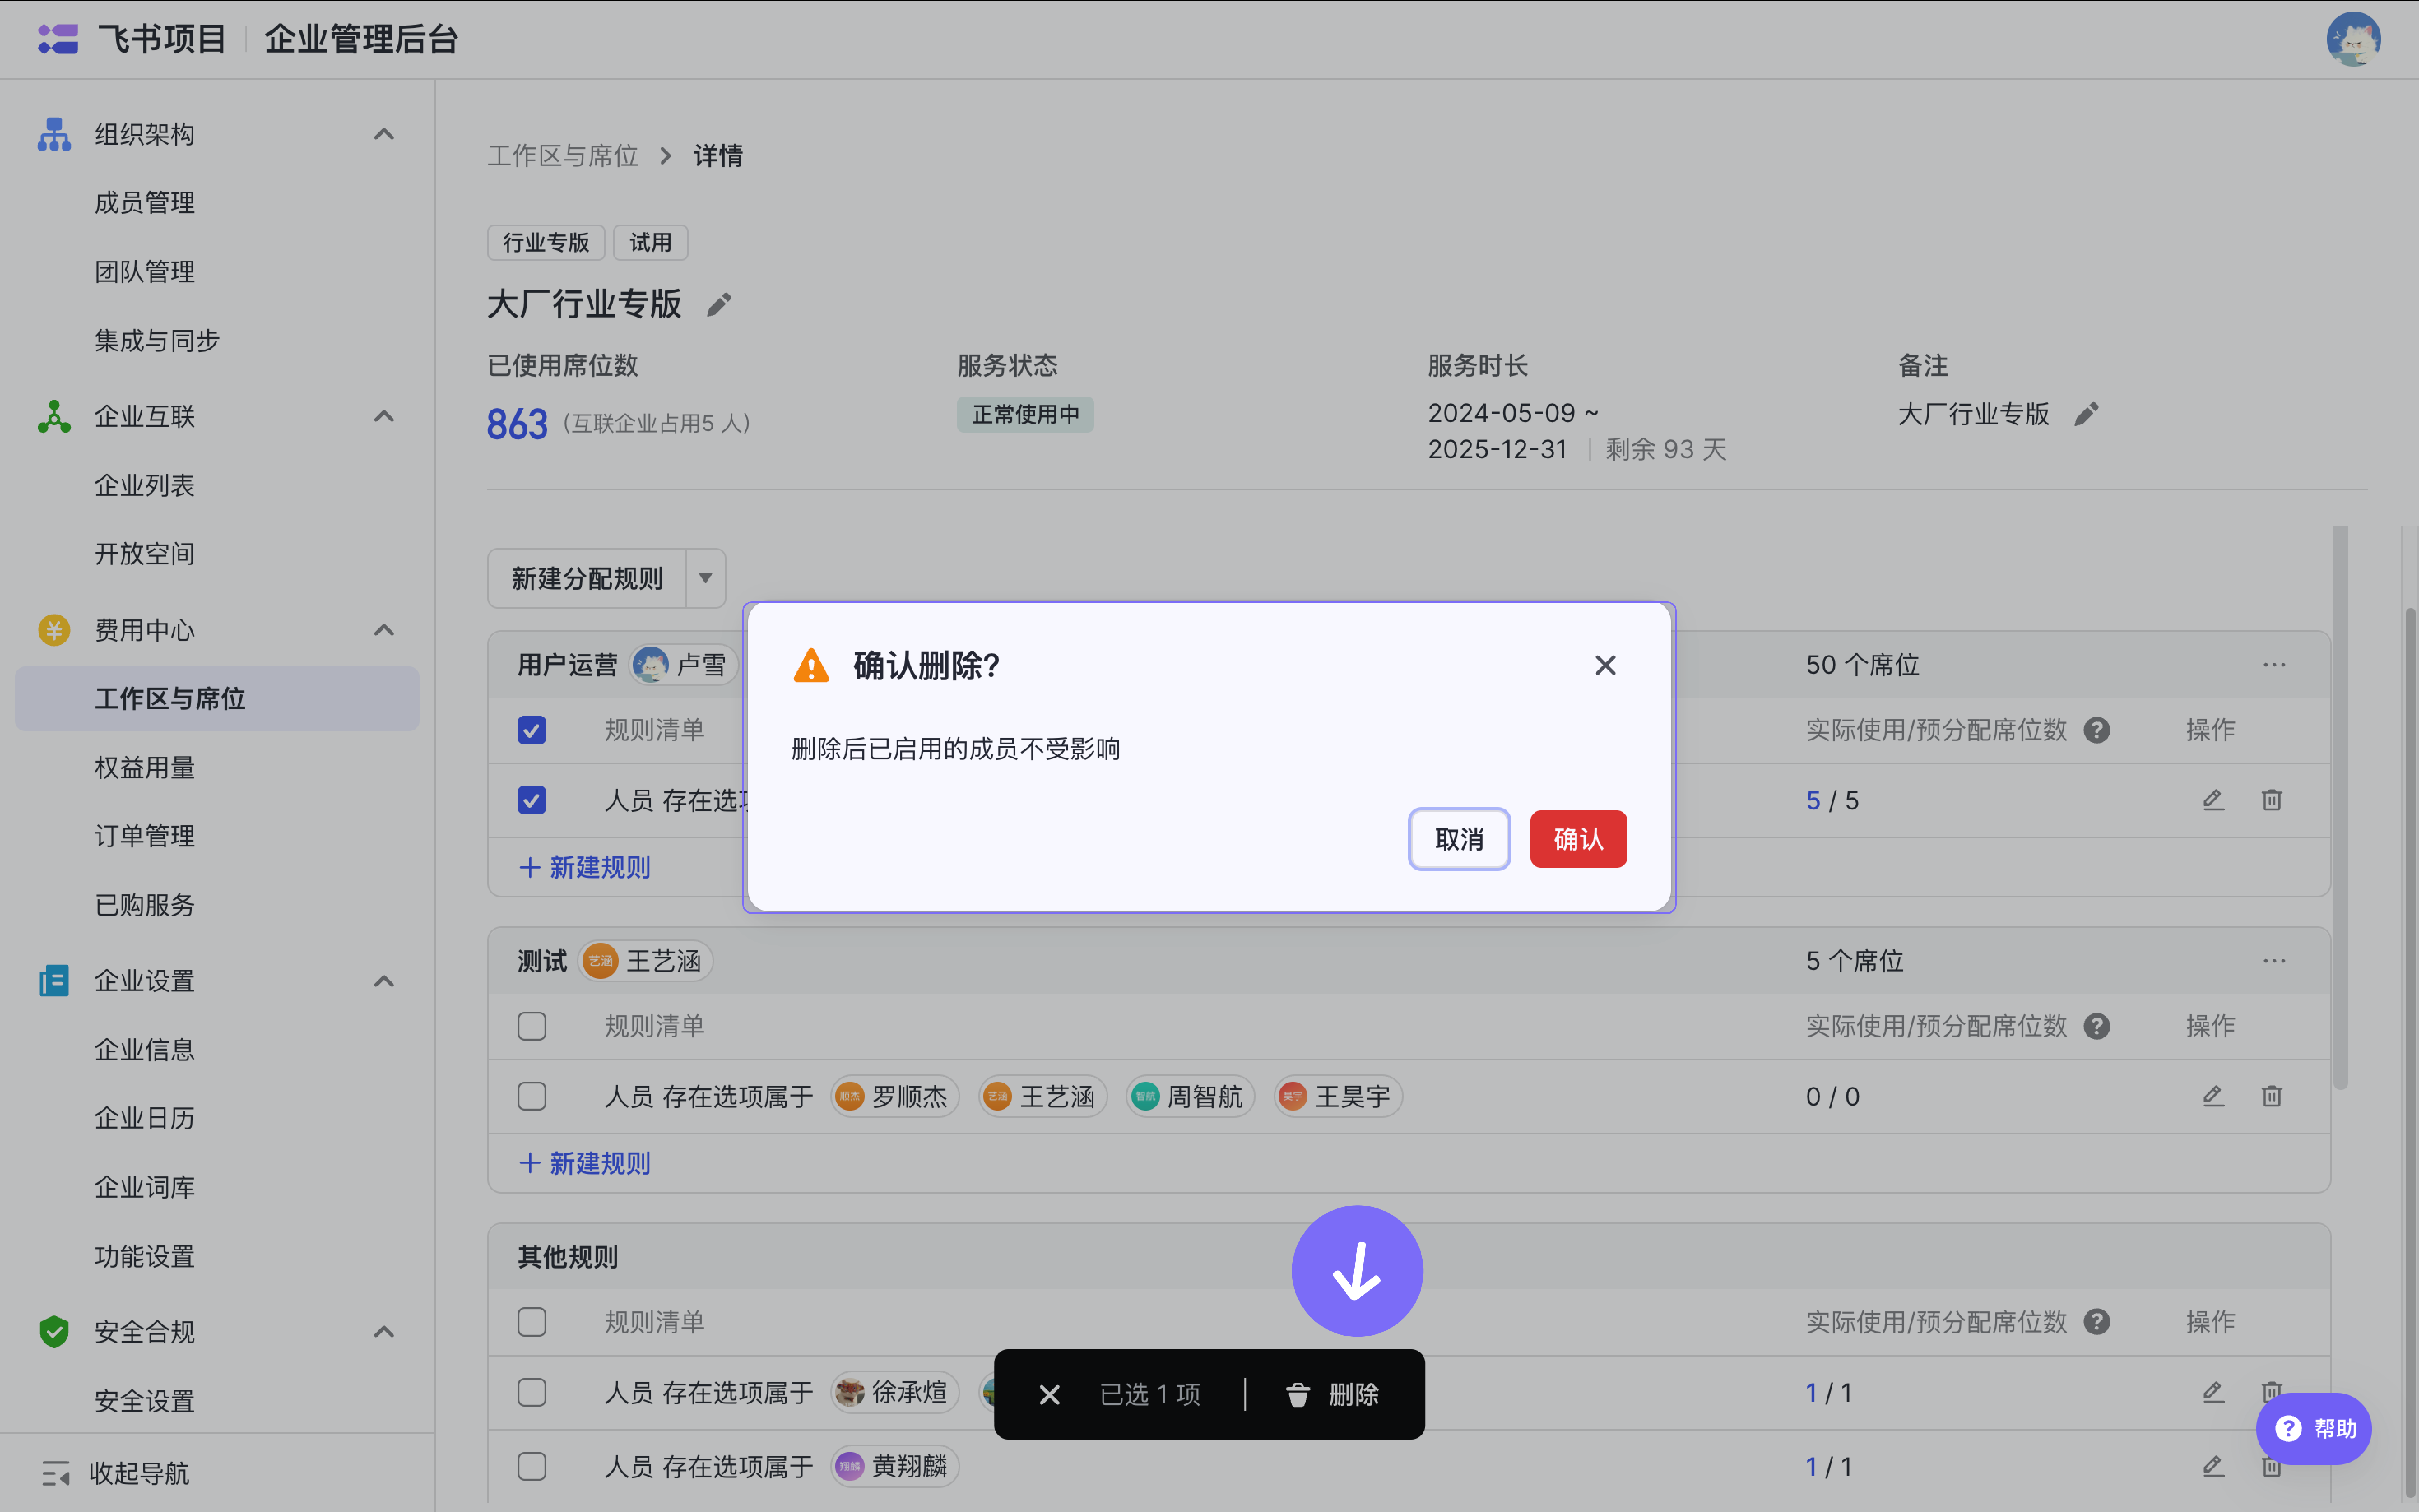The height and width of the screenshot is (1512, 2419).
Task: Click 新建规则 link under 用户运营
Action: [585, 867]
